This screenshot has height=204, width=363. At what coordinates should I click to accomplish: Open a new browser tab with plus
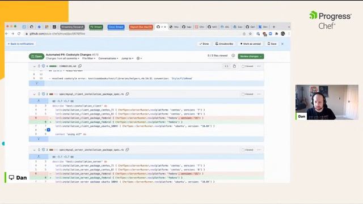point(273,27)
